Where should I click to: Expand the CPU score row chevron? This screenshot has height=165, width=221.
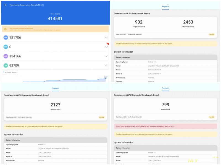pyautogui.click(x=106, y=38)
